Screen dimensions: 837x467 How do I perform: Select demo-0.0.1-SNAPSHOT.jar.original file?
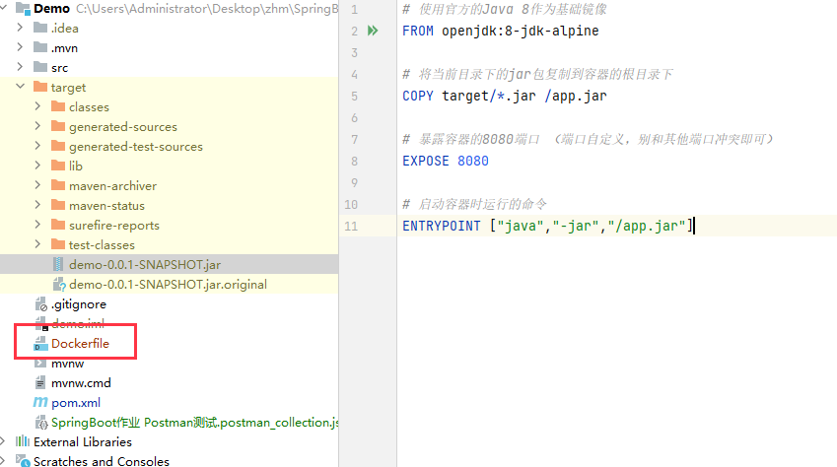click(168, 285)
